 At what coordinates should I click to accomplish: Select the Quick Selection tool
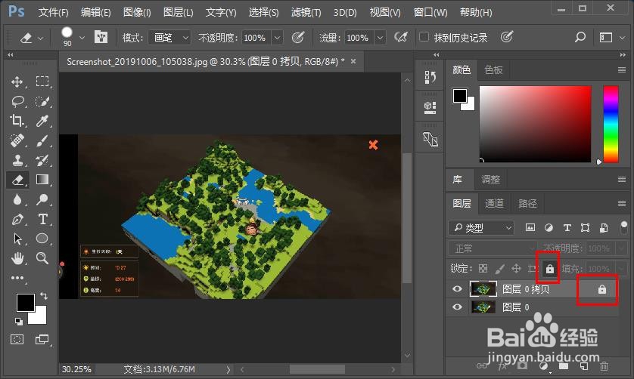(42, 101)
